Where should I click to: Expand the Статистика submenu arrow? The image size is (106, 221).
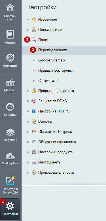pyautogui.click(x=34, y=81)
